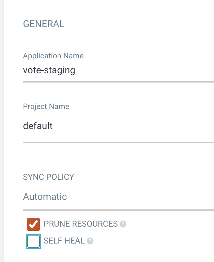Click the help icon beside PRUNE RESOURCES
The image size is (214, 262).
(x=123, y=224)
